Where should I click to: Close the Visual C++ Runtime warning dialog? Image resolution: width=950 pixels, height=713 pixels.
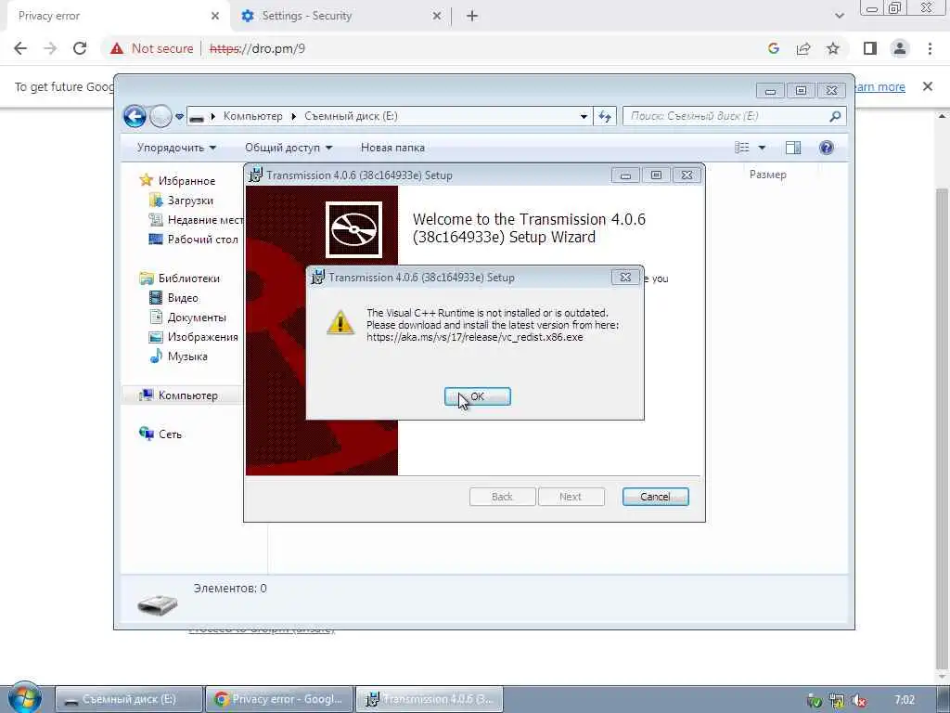[625, 277]
